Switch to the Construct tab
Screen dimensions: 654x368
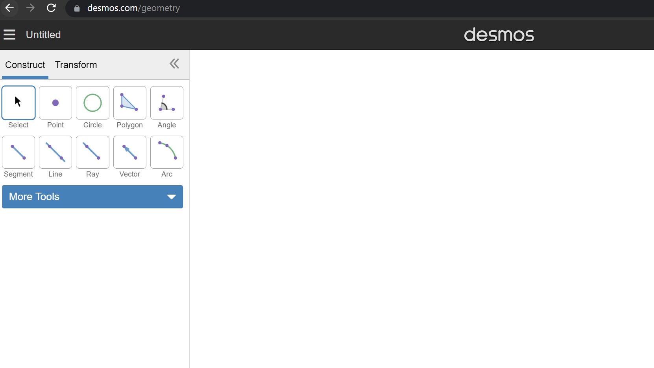point(25,65)
